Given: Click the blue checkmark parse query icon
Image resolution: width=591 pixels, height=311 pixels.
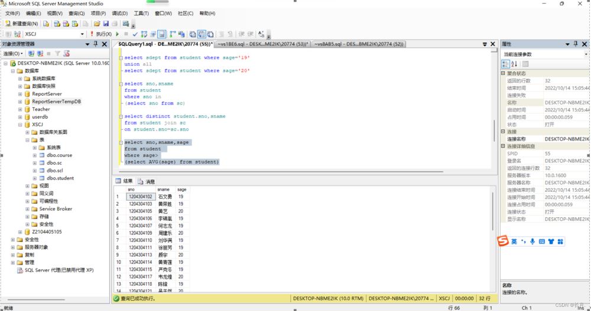Looking at the screenshot, I should tap(135, 34).
